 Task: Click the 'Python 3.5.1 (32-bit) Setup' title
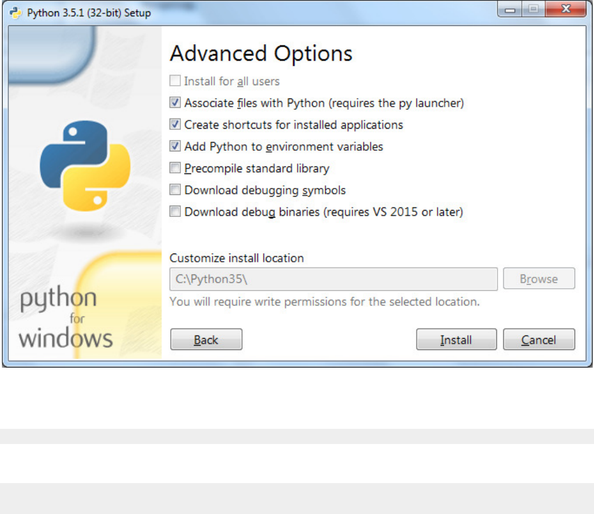[89, 13]
